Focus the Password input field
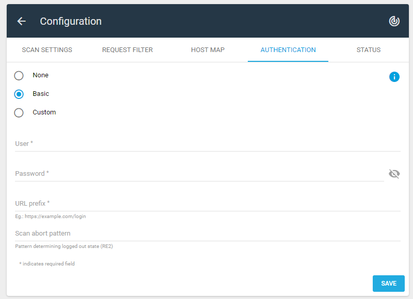The height and width of the screenshot is (299, 413). click(x=199, y=174)
